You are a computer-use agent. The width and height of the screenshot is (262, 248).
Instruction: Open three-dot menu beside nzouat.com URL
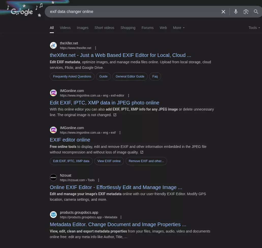coord(98,180)
